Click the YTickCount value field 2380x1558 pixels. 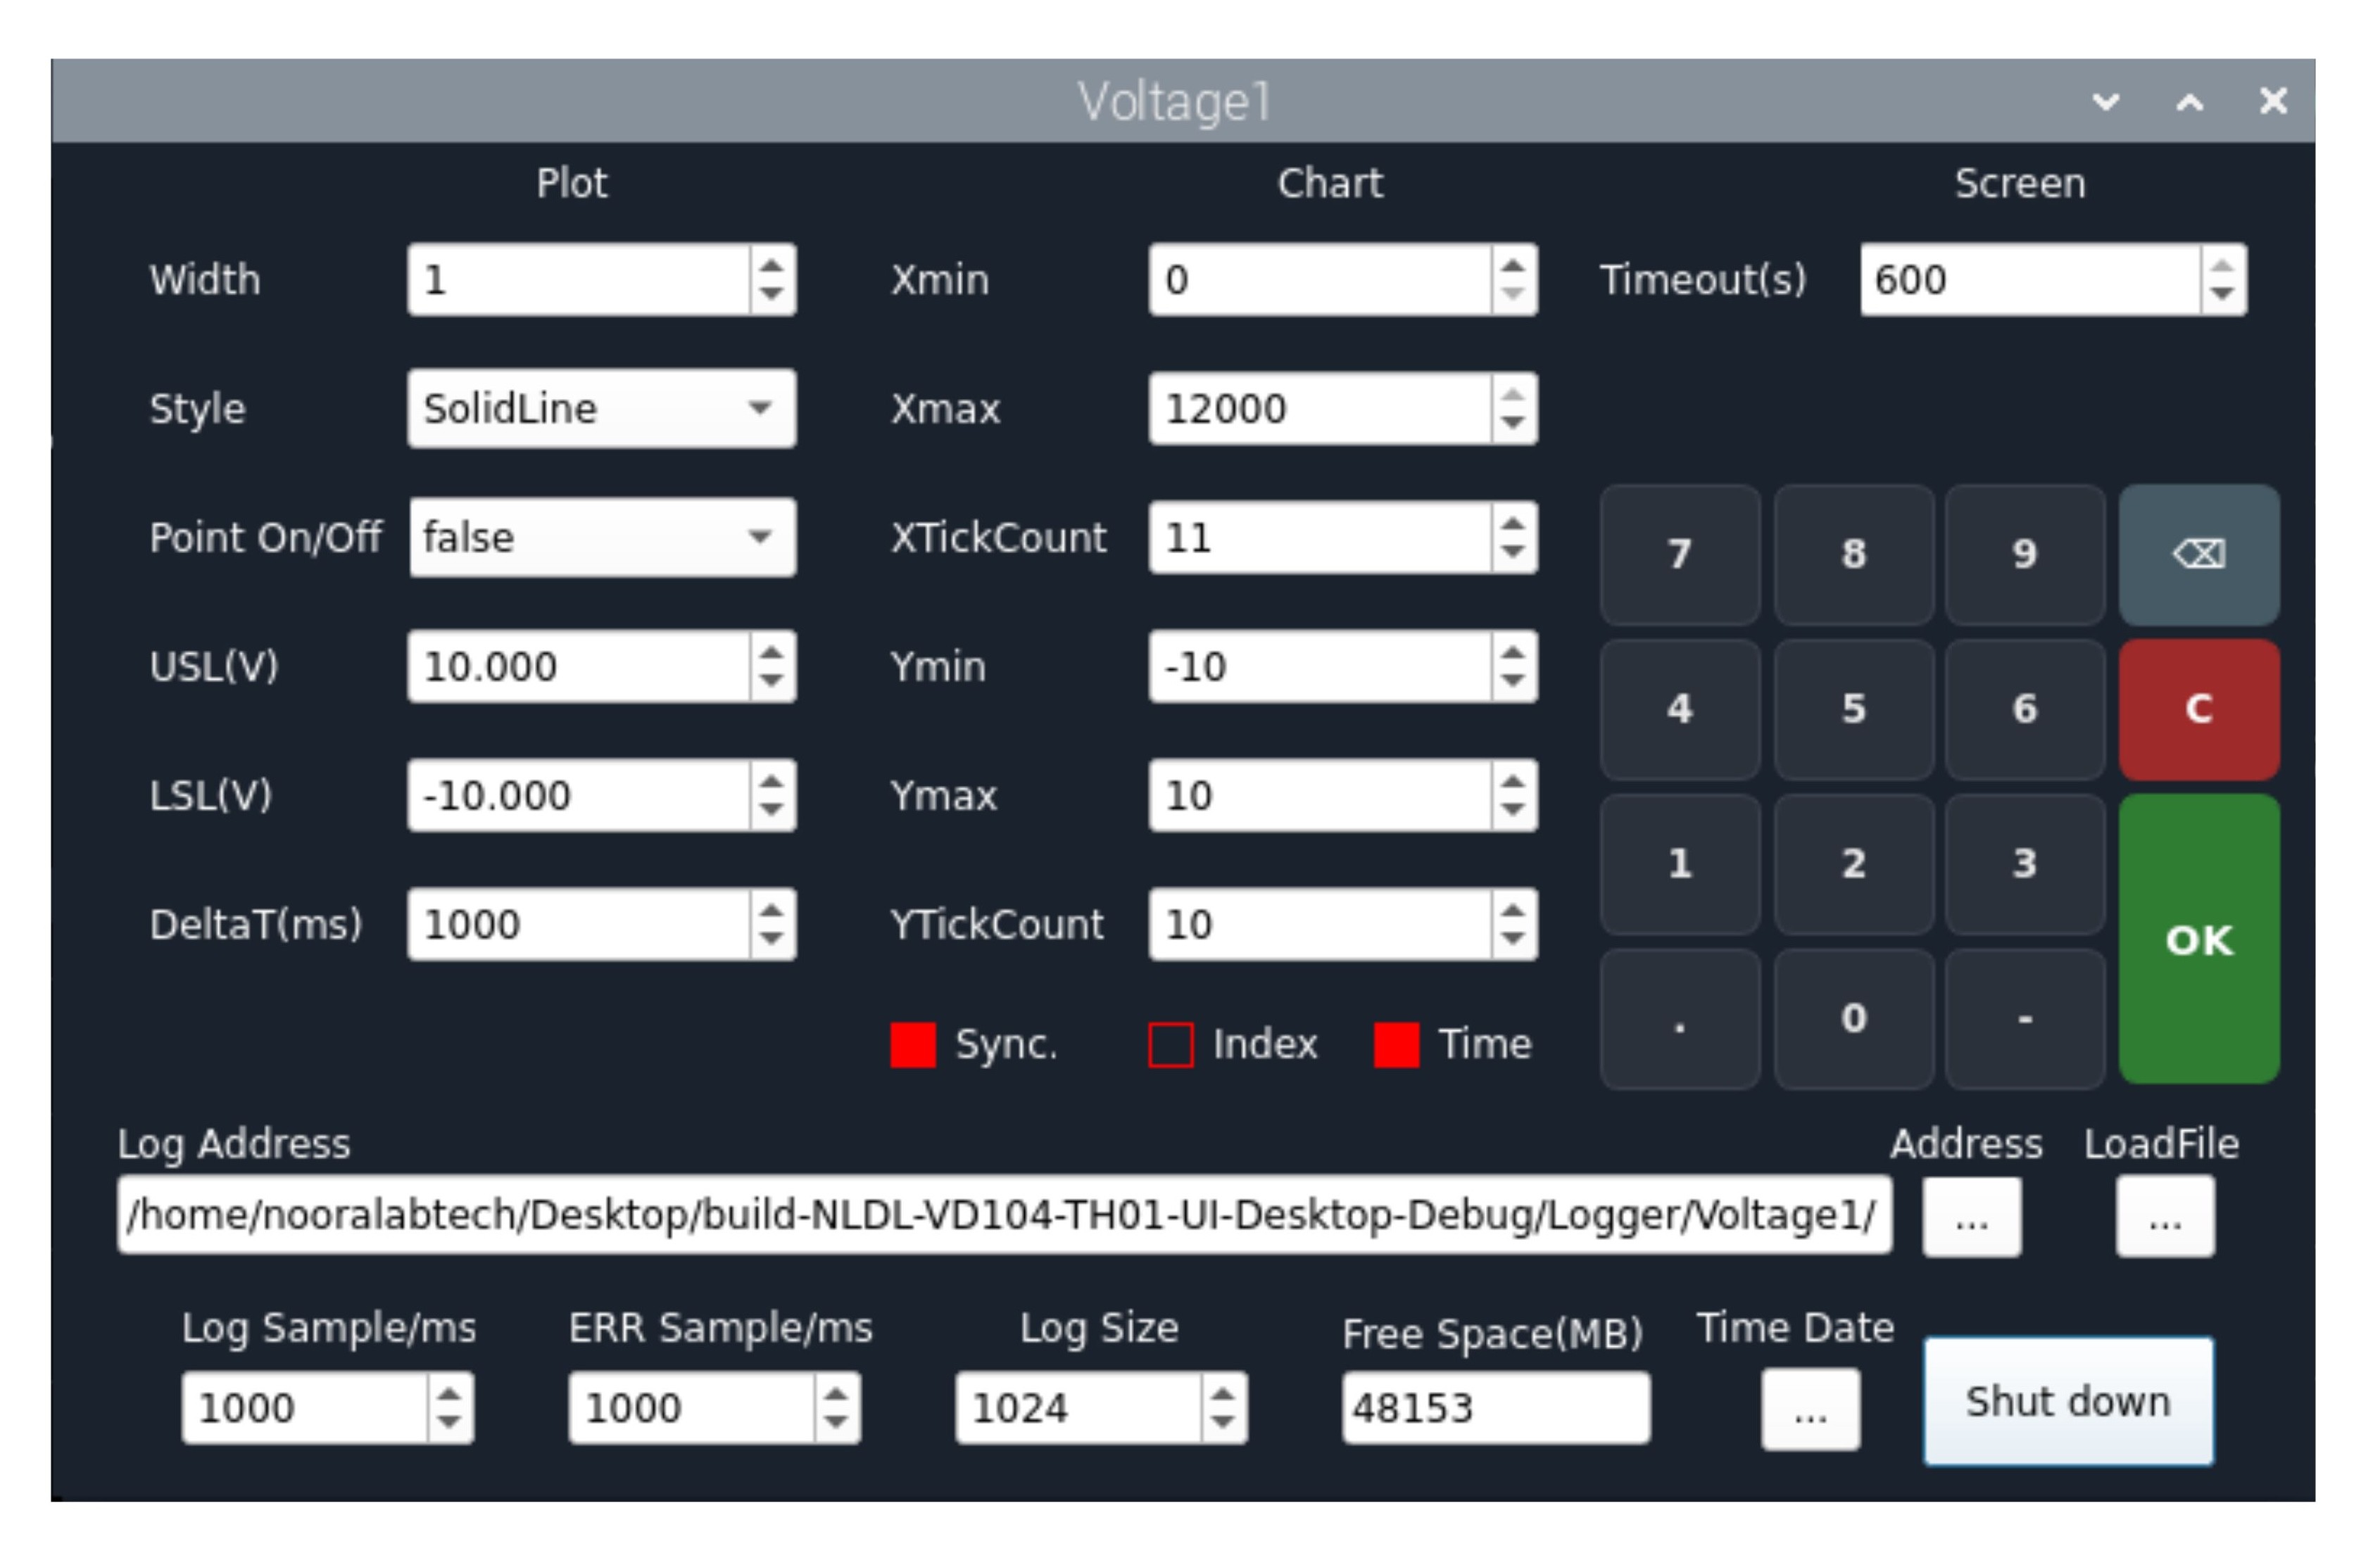[x=1320, y=925]
